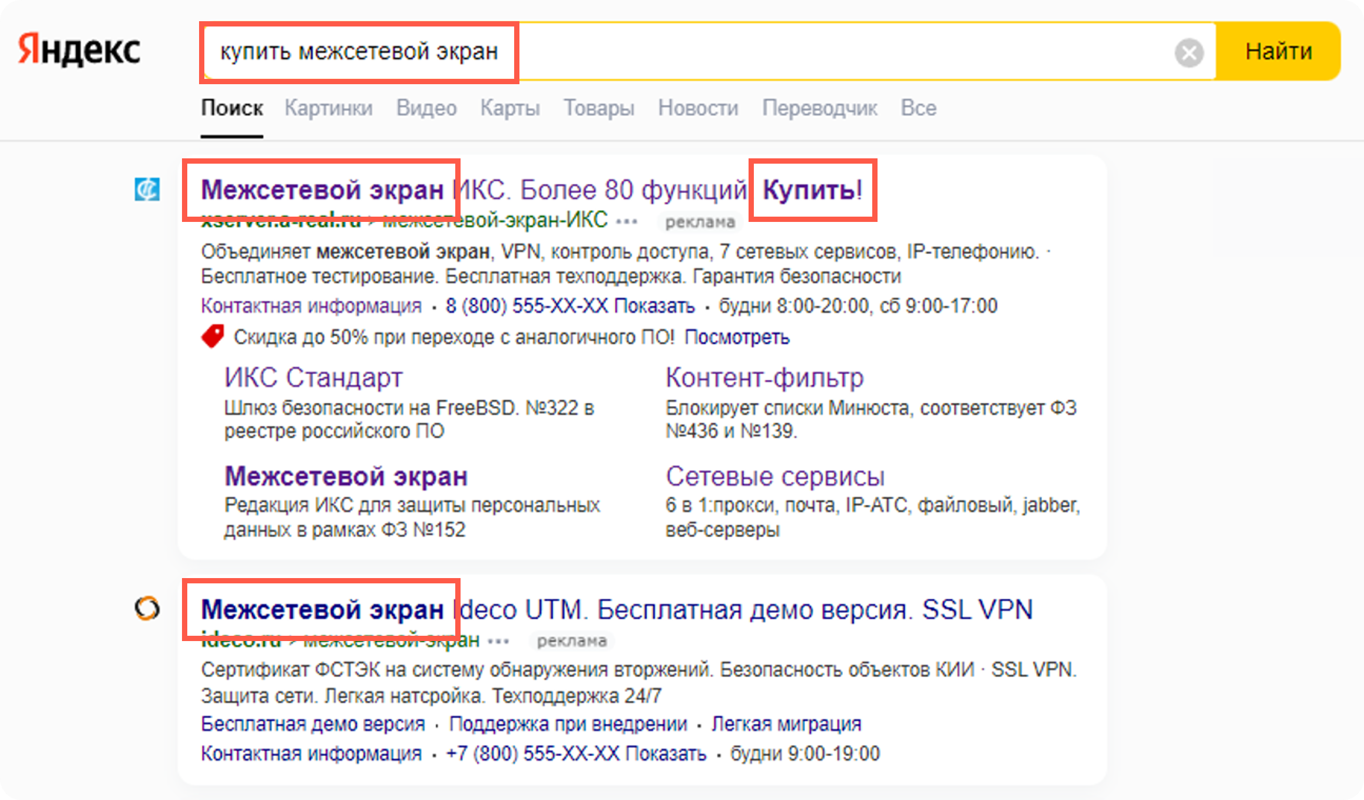The height and width of the screenshot is (800, 1364).
Task: Switch to the Видео tab
Action: coord(426,108)
